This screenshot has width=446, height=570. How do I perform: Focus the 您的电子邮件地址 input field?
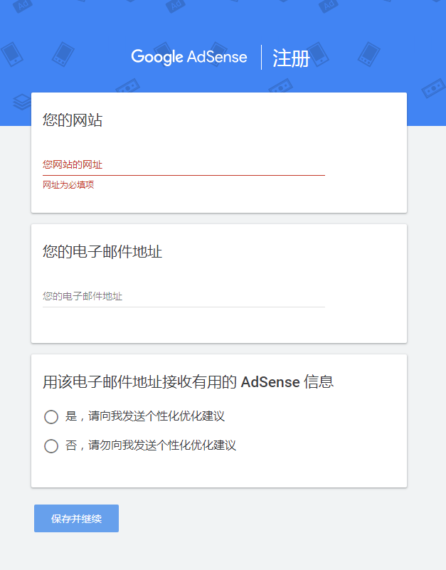184,297
